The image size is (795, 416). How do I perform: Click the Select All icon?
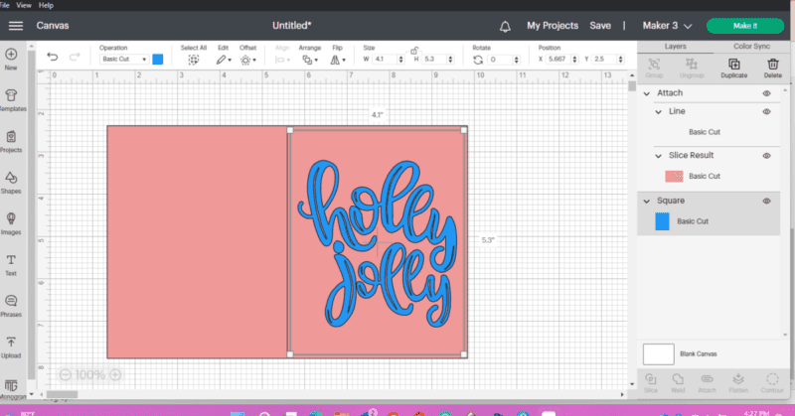[193, 60]
